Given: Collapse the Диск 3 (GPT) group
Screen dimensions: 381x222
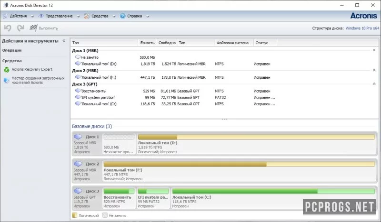Looking at the screenshot, I should point(374,84).
